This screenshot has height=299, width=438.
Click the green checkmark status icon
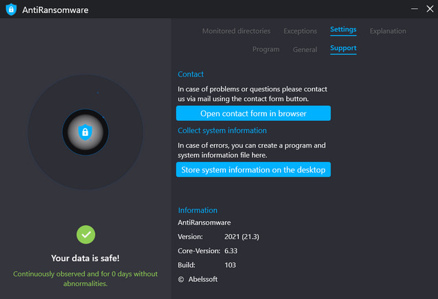[x=86, y=234]
